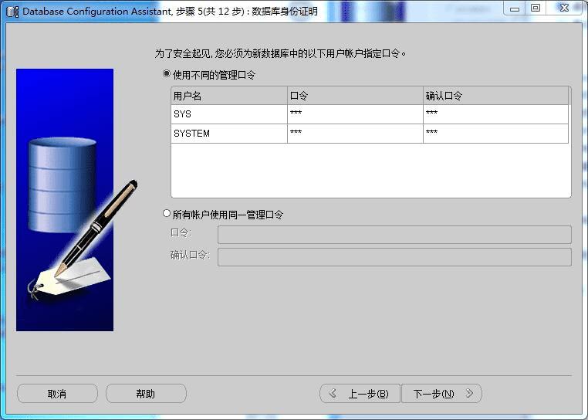Viewport: 588px width, 420px height.
Task: Click the SYS password cell
Action: (355, 114)
